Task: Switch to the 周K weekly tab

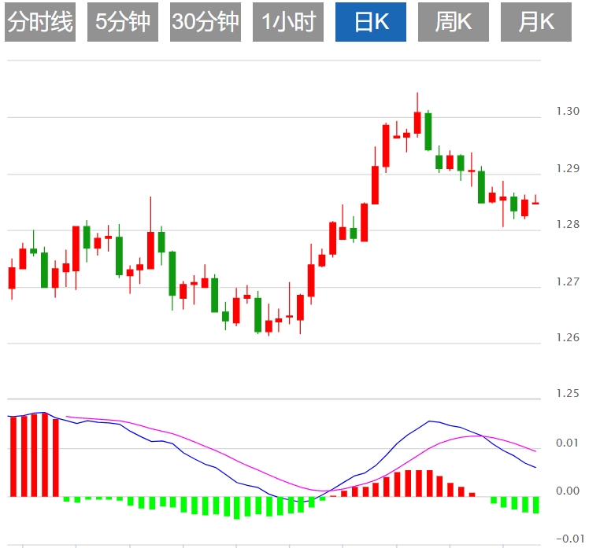Action: (454, 22)
